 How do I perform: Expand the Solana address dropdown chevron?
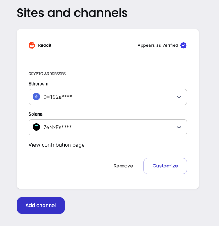click(x=179, y=127)
